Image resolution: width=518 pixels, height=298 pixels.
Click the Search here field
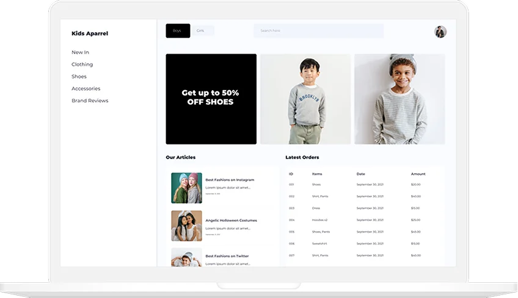click(x=318, y=30)
